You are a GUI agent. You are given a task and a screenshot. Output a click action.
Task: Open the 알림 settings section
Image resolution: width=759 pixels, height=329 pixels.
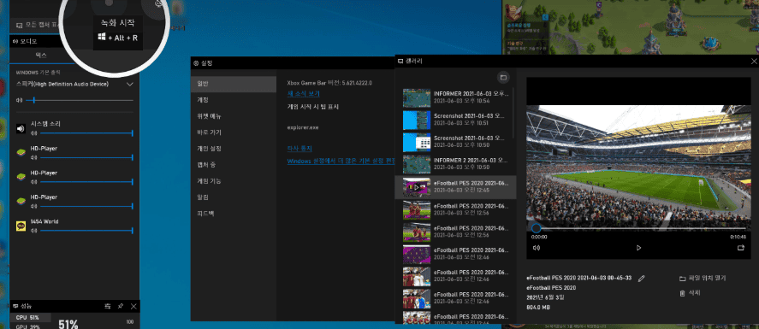click(234, 197)
